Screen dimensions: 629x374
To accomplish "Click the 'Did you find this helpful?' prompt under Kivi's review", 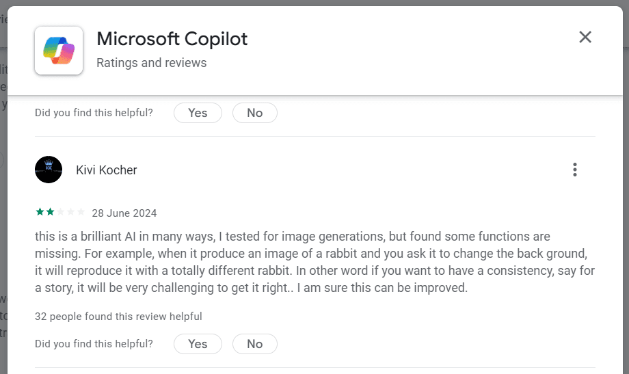I will click(x=94, y=344).
